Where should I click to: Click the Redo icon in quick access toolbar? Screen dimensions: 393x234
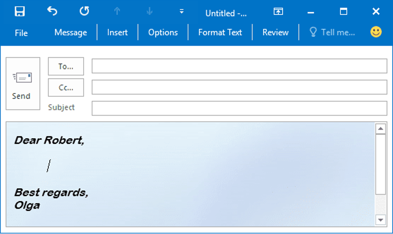point(84,12)
